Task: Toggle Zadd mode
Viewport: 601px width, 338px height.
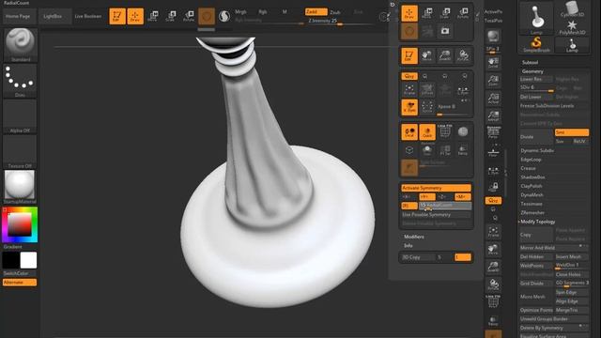Action: [x=316, y=12]
